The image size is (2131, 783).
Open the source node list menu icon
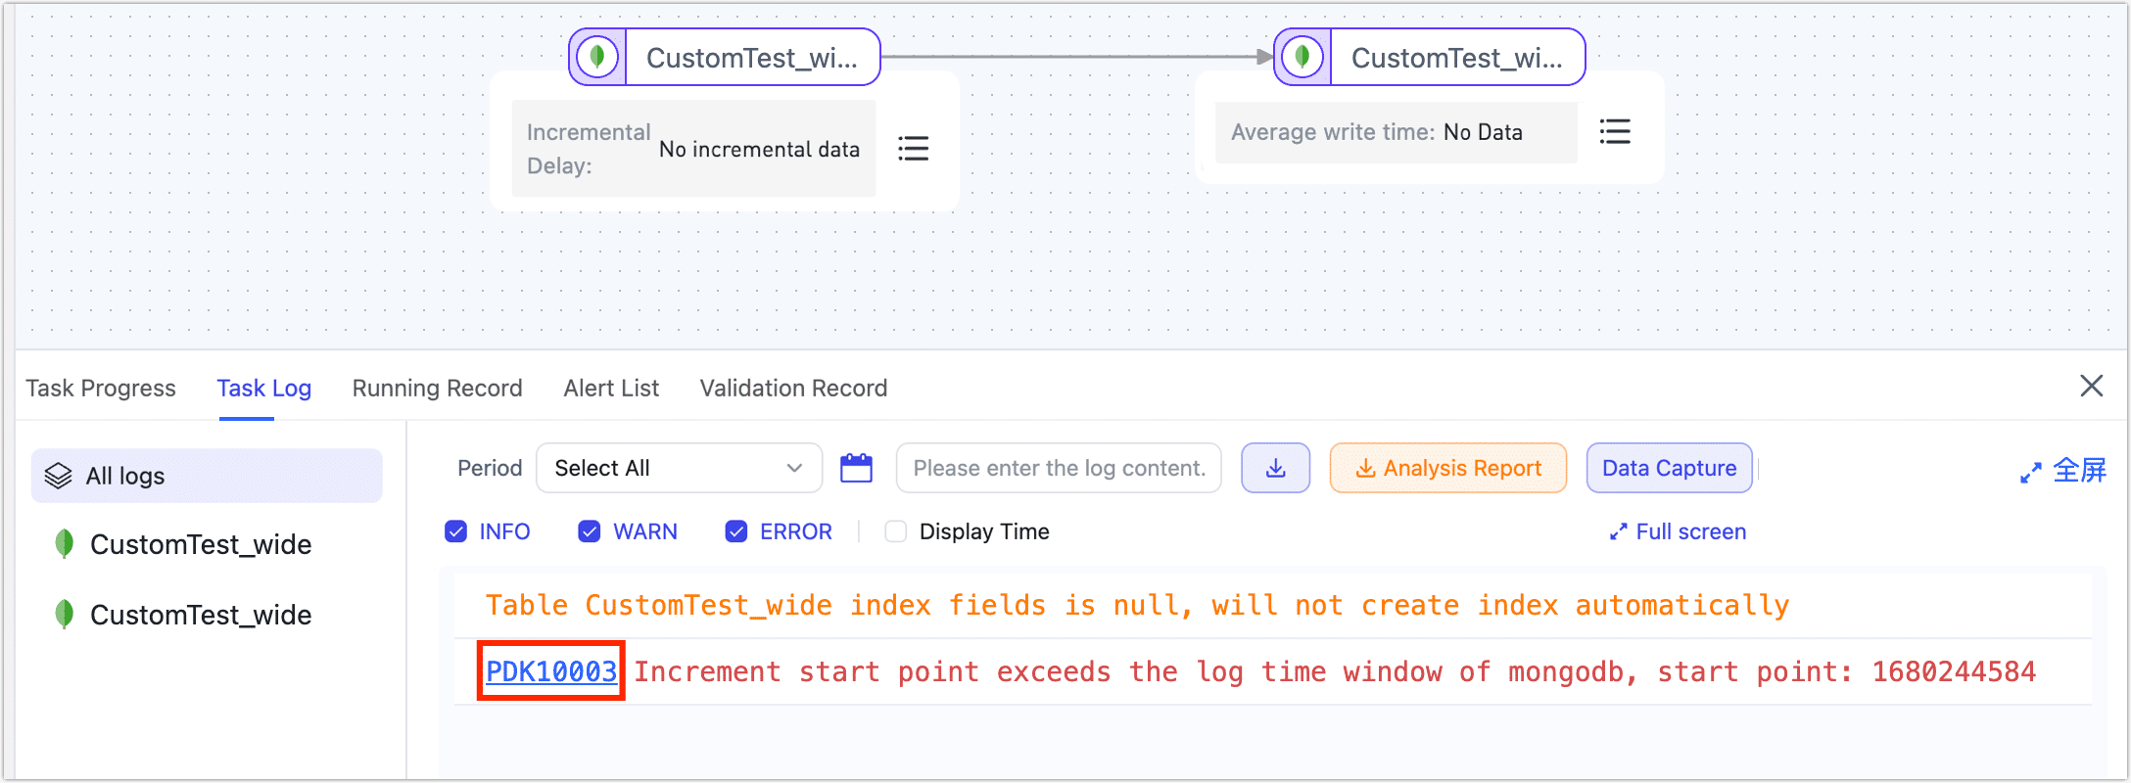click(x=913, y=149)
